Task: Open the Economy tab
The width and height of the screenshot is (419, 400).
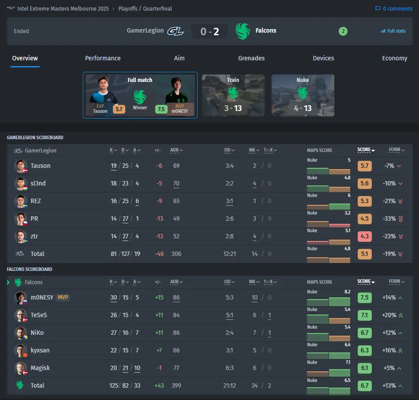Action: tap(394, 58)
